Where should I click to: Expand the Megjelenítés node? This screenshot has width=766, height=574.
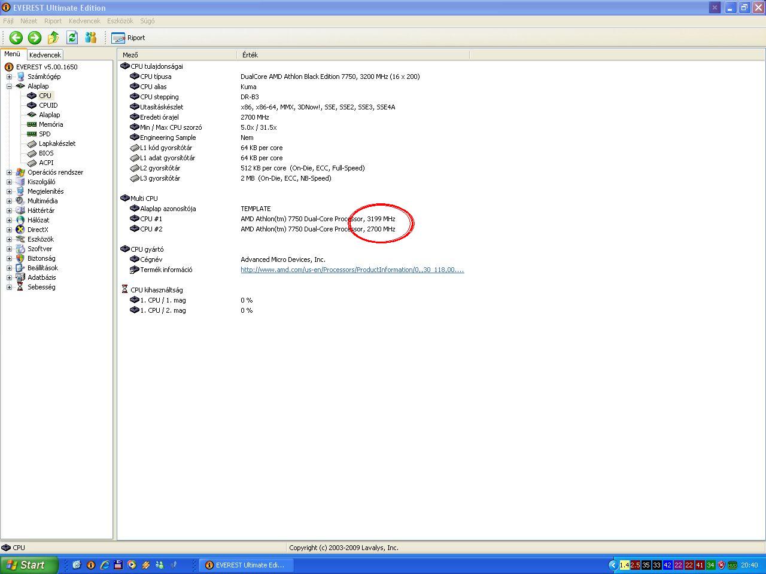coord(9,191)
